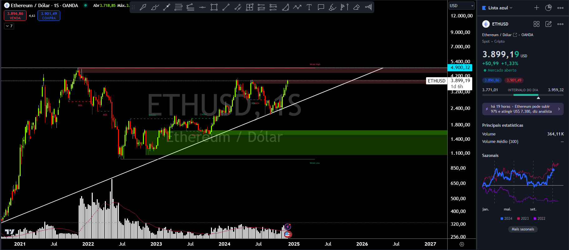This screenshot has width=569, height=250.
Task: Click the Weak High label on chart
Action: [x=315, y=64]
